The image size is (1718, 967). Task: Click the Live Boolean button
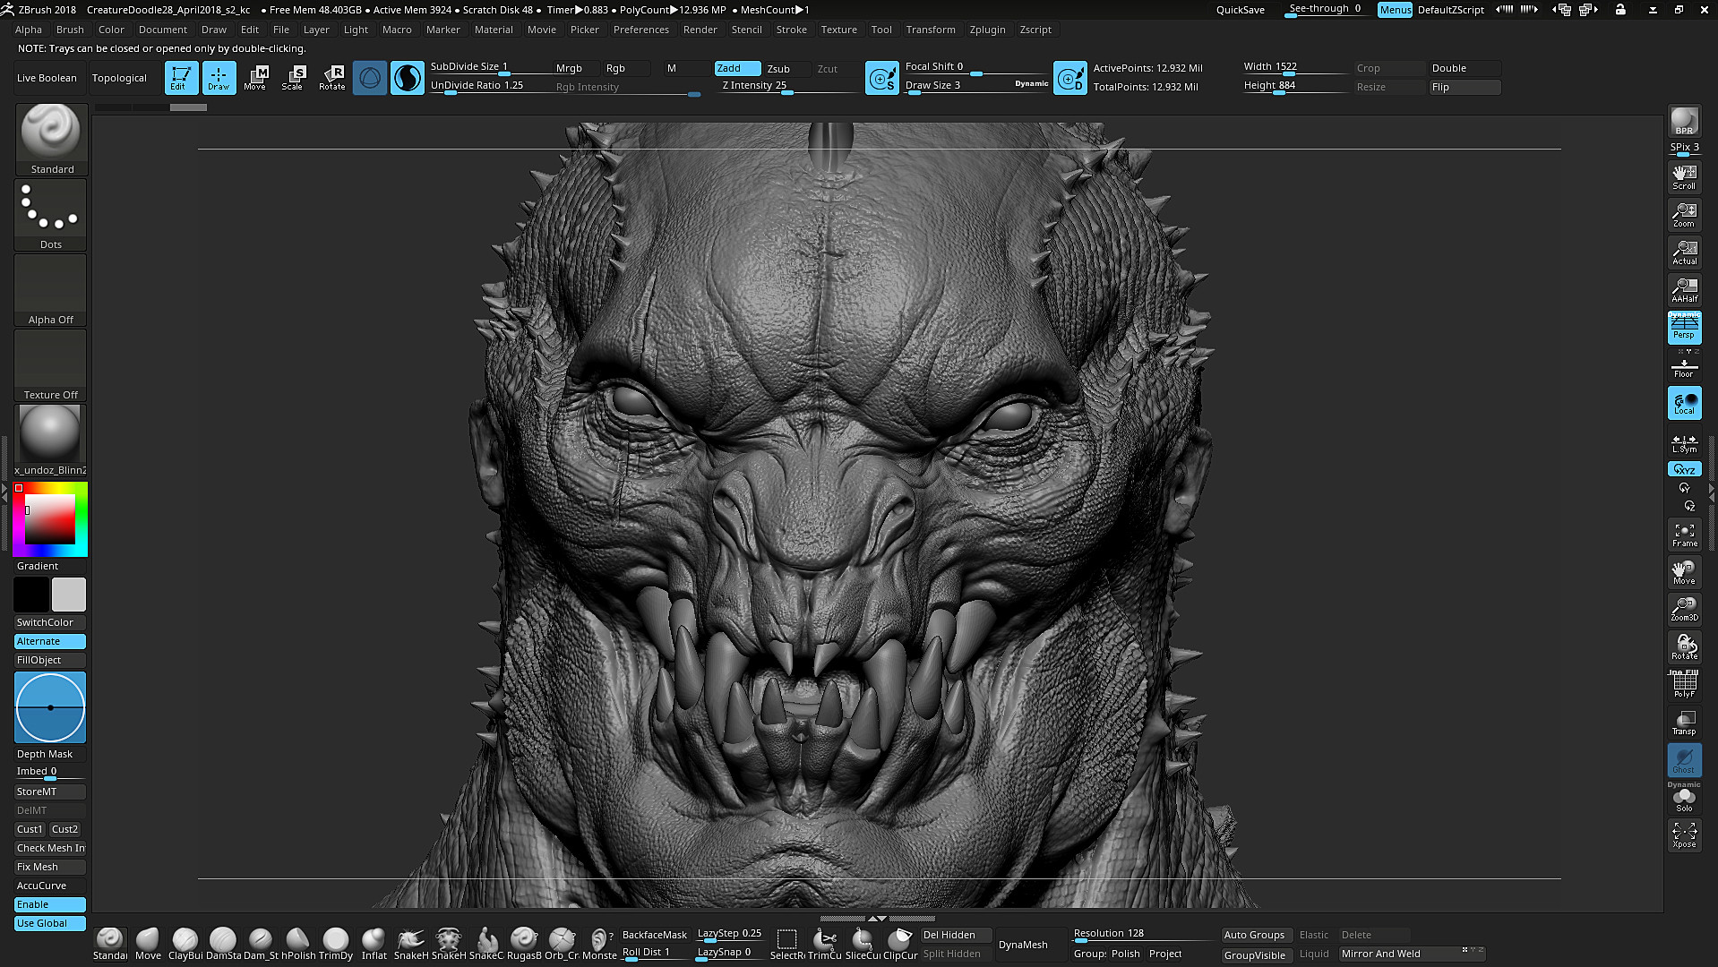tap(47, 78)
